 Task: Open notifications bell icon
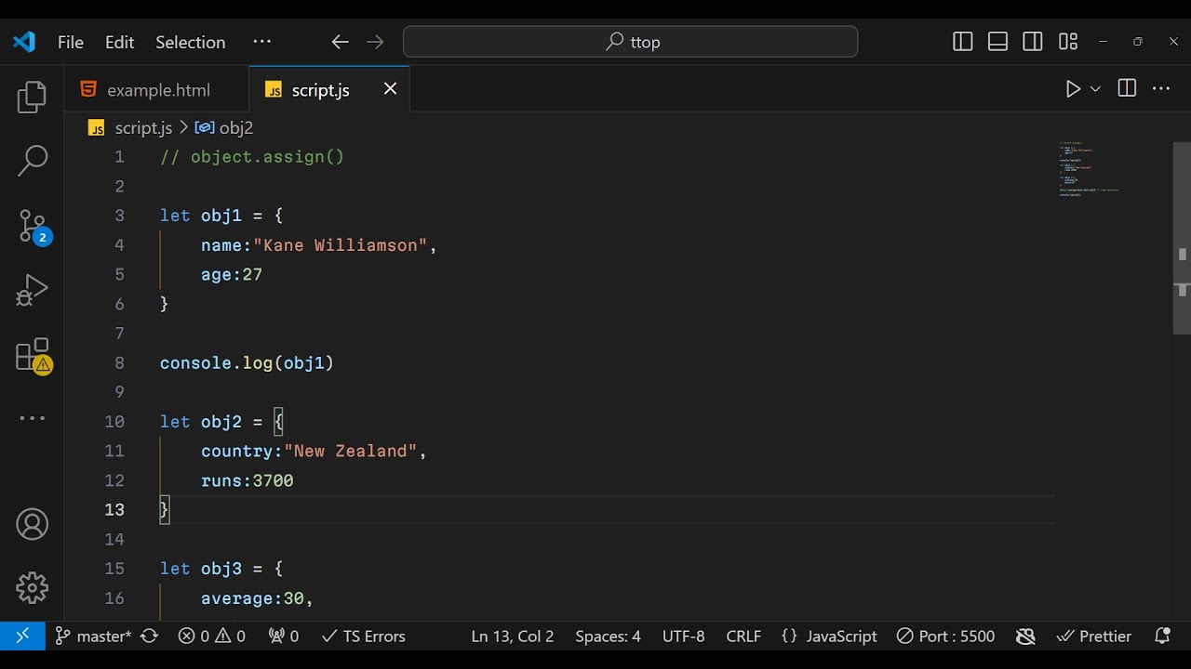(1162, 636)
